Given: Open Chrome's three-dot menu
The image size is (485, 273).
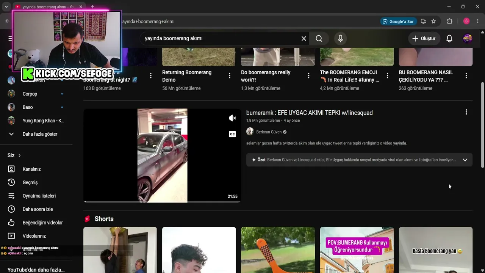Looking at the screenshot, I should [478, 21].
